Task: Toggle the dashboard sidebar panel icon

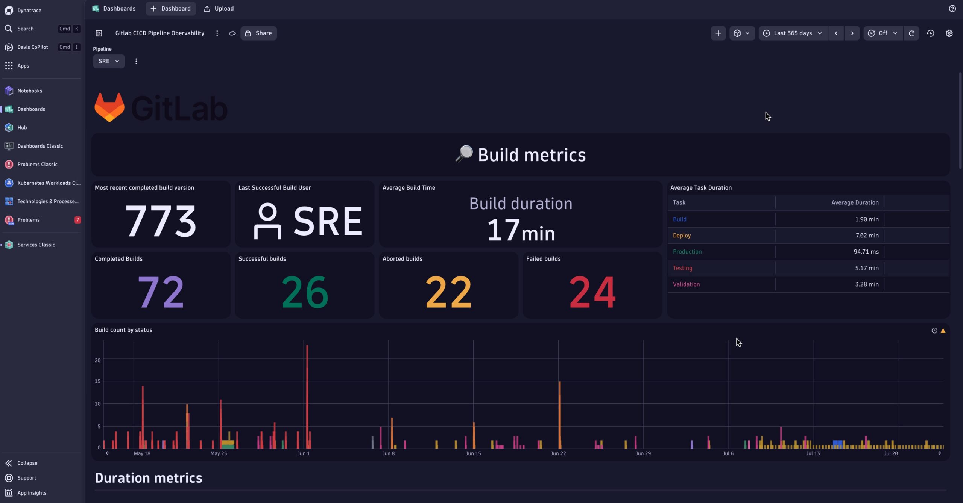Action: 99,33
